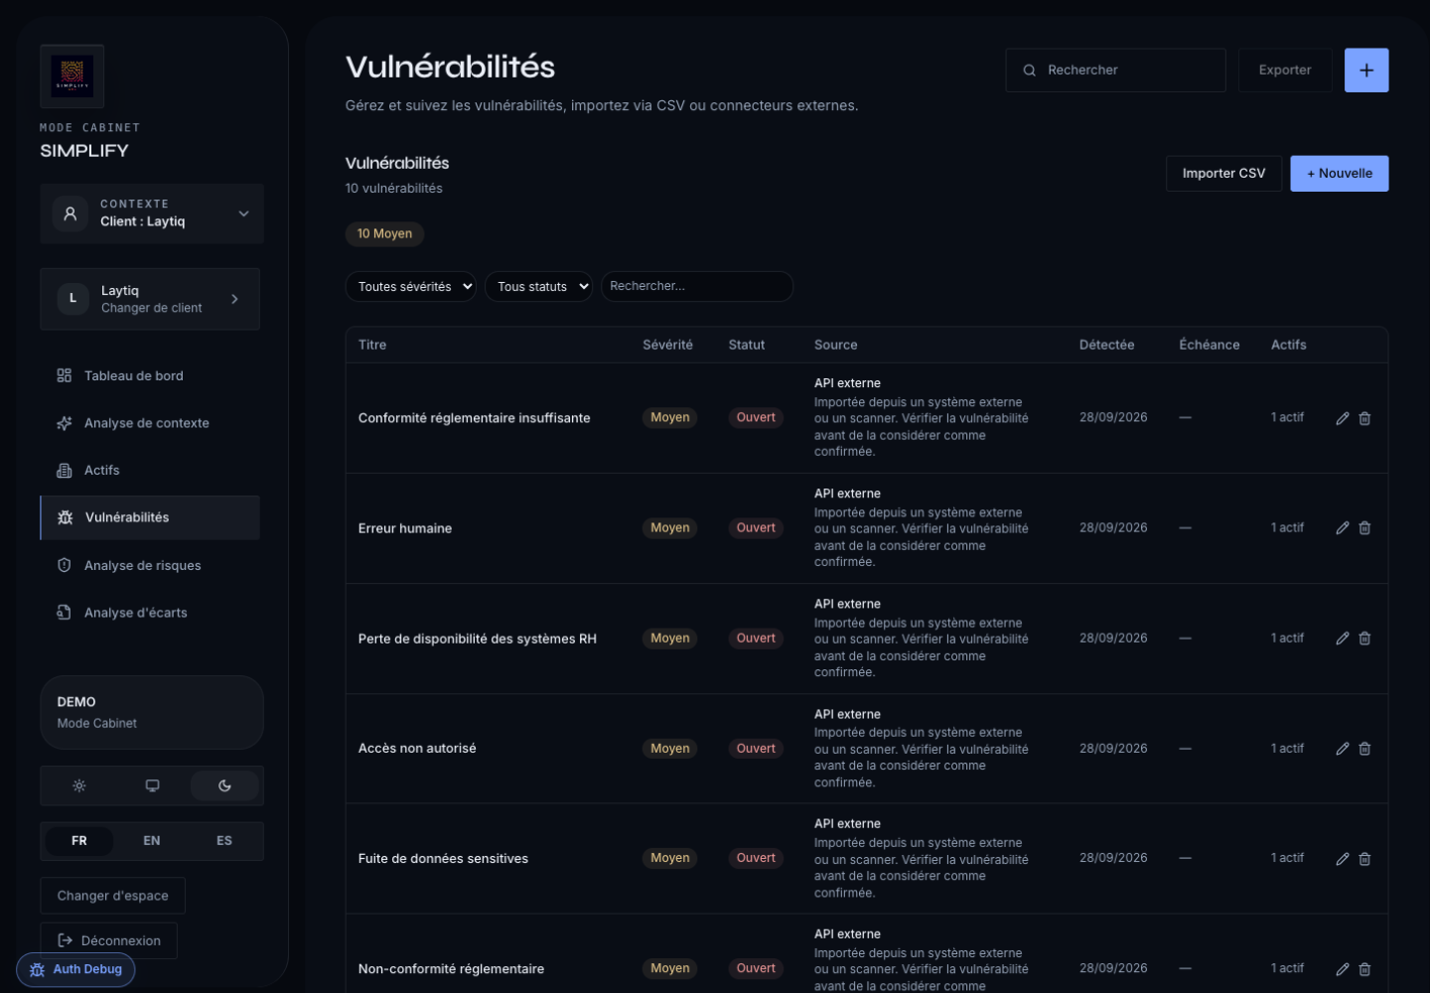
Task: Click Changer d'espace button
Action: (x=113, y=896)
